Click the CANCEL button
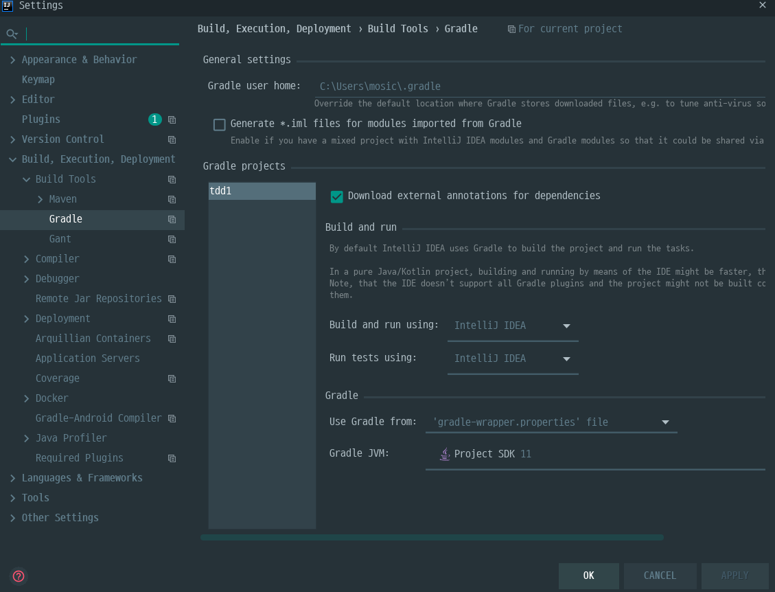Image resolution: width=775 pixels, height=592 pixels. coord(660,576)
